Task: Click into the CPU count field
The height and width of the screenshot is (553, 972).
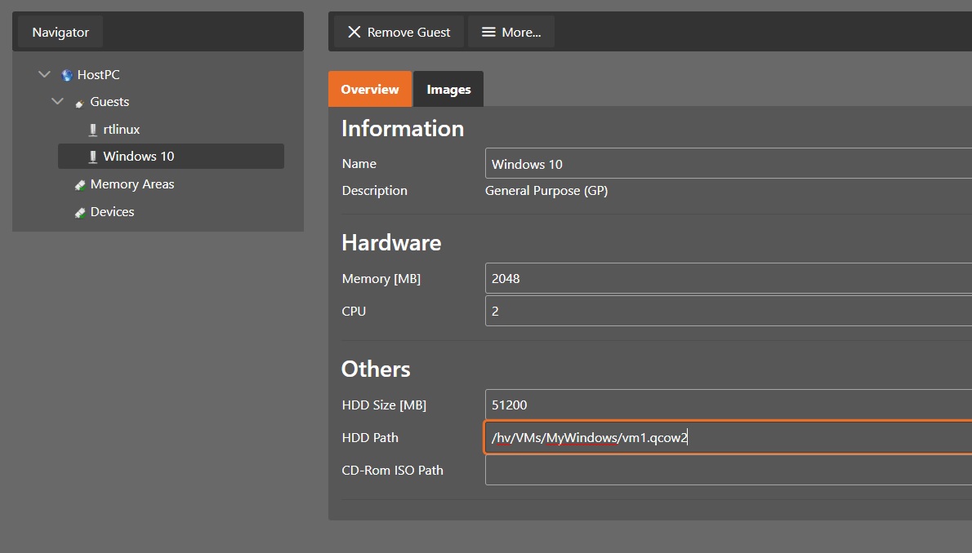Action: coord(727,311)
